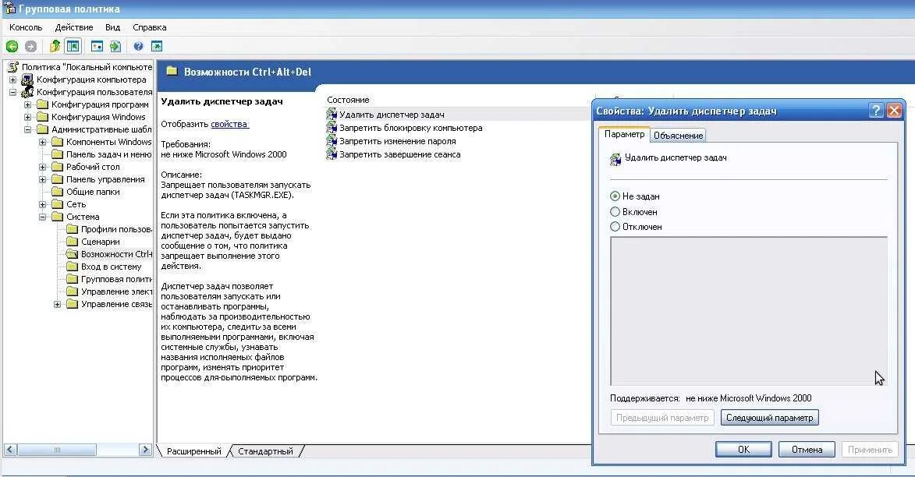Click the green Back arrow in toolbar

(12, 46)
